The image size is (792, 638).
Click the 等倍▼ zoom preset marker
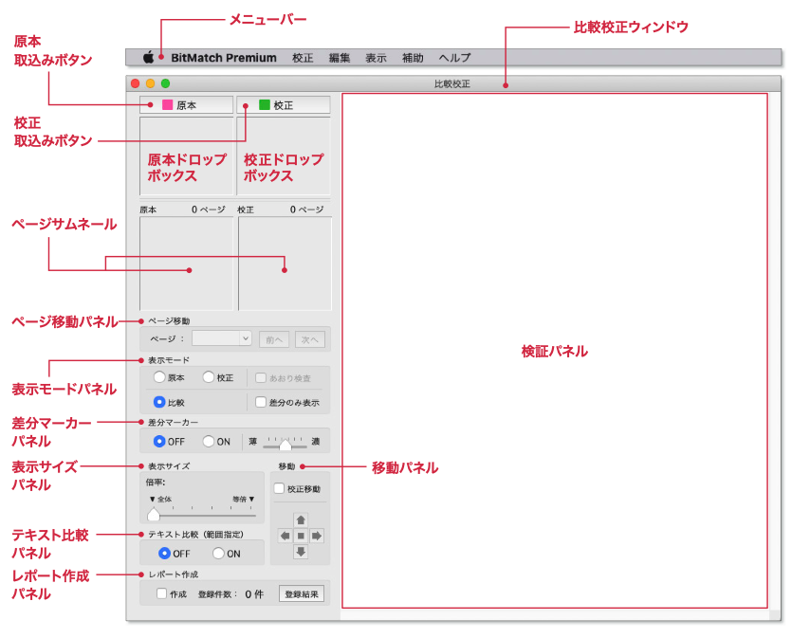click(x=244, y=499)
